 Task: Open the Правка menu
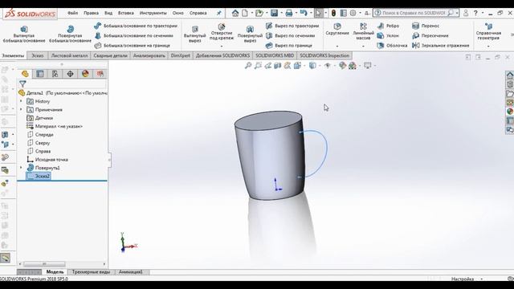click(91, 13)
